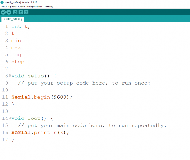Open the Правка menu
This screenshot has width=190, height=160.
12,6
